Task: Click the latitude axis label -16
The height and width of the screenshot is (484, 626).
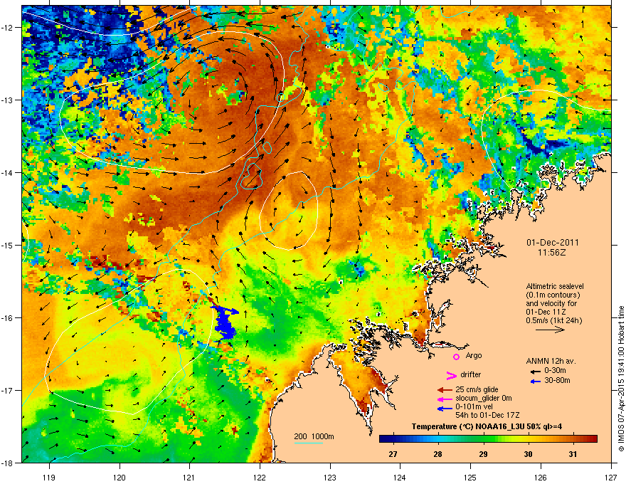Action: [x=8, y=318]
